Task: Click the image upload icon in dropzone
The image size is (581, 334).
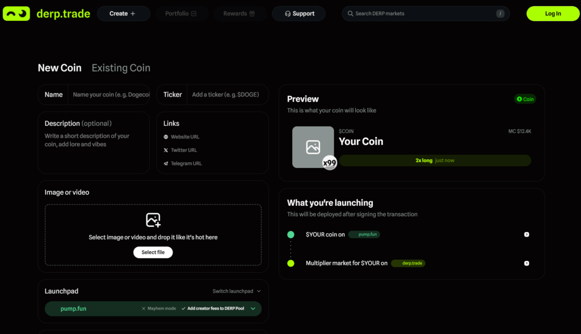Action: tap(153, 220)
